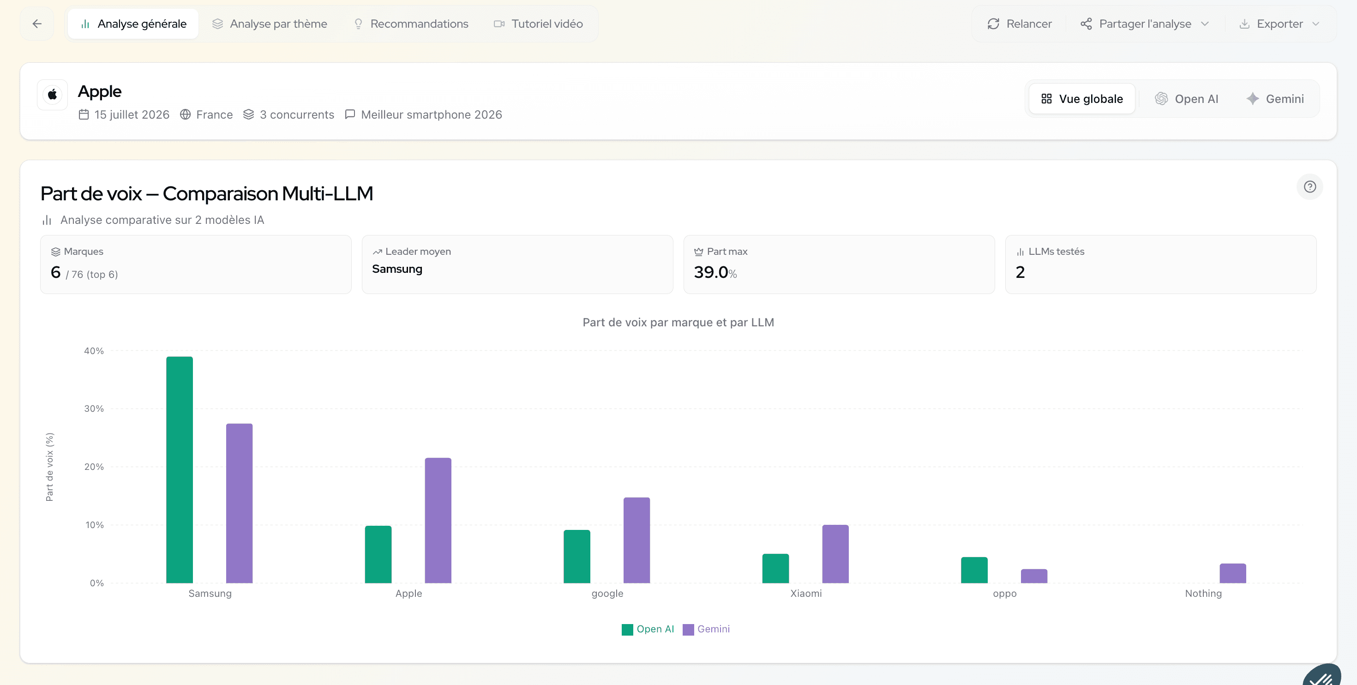Select the Vue globale view
This screenshot has height=685, width=1357.
click(1081, 98)
